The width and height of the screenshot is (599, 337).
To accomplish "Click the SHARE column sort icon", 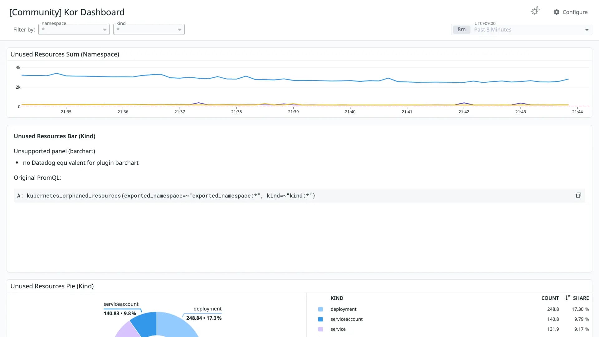I will (x=568, y=298).
